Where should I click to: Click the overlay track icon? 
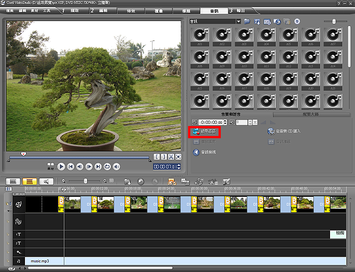18,222
